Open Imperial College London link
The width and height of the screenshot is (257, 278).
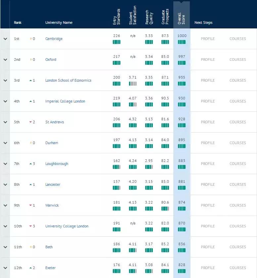coord(65,101)
